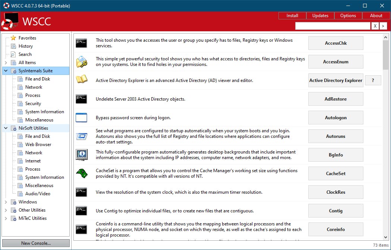Click the Active Directory Explorer book icon
Viewport: 391px width, 250px height.
82,79
